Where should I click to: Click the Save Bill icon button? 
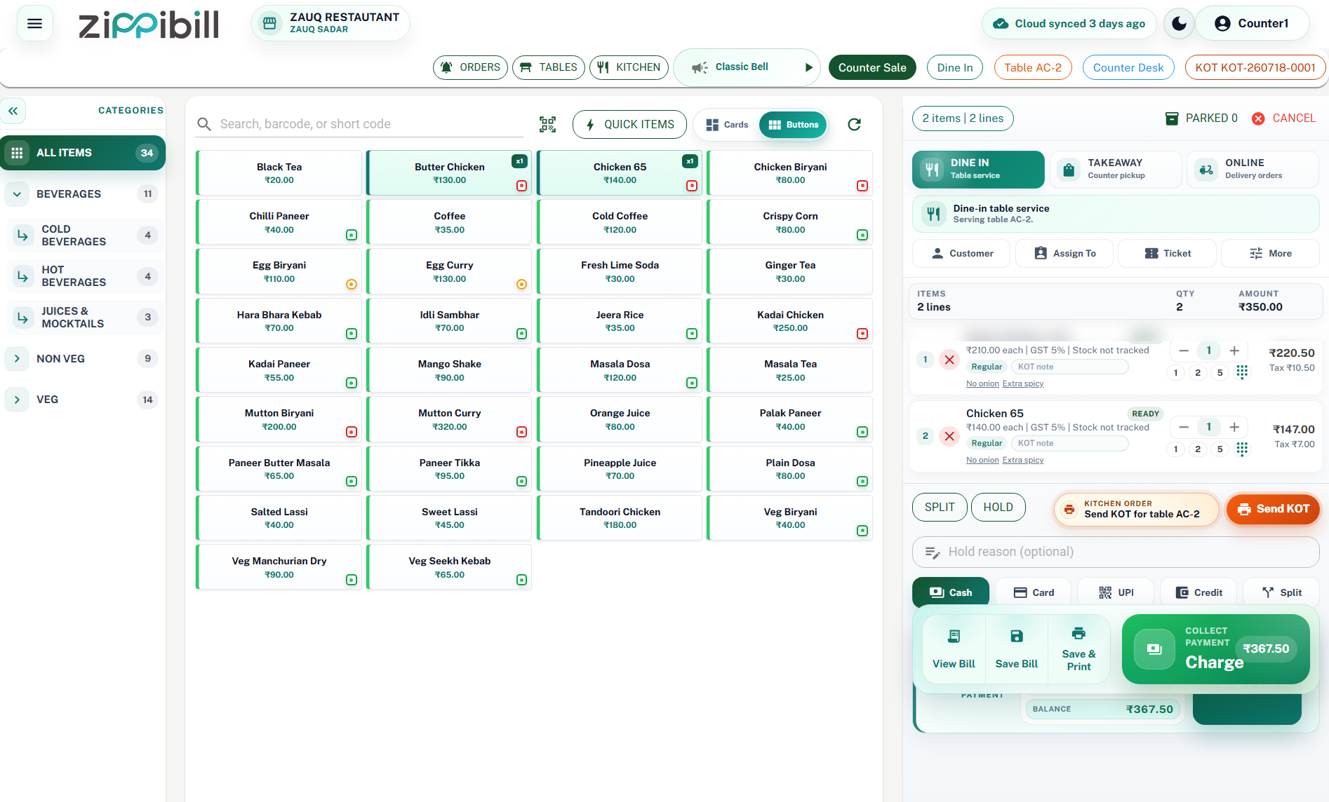coord(1016,648)
